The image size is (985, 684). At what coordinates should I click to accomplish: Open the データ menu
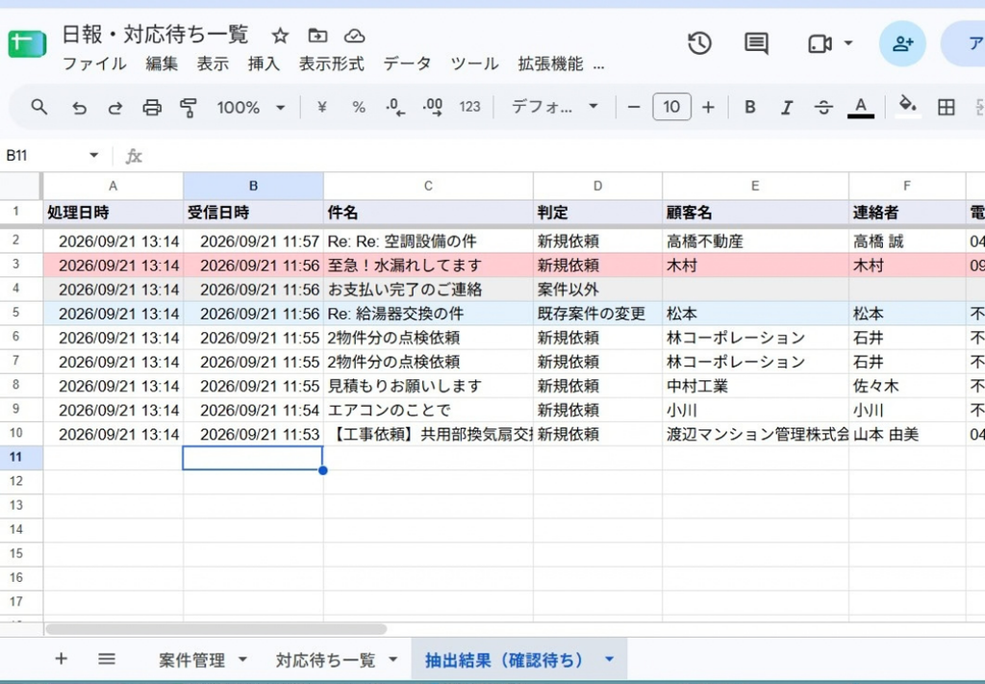[407, 64]
